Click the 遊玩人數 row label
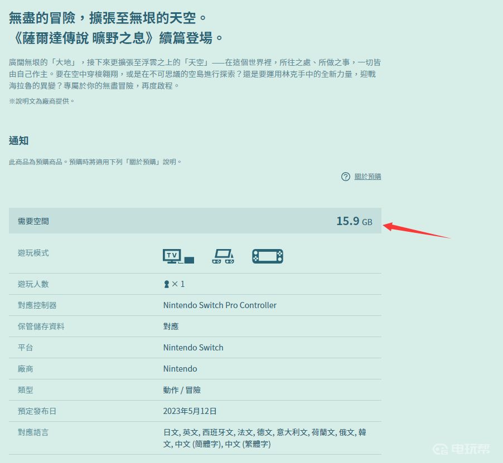This screenshot has width=503, height=463. 33,284
